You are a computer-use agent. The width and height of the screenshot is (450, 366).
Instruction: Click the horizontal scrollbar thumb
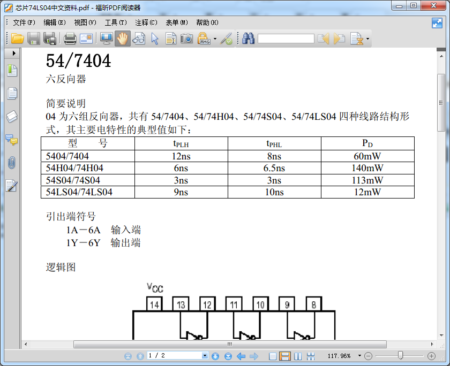pyautogui.click(x=230, y=344)
